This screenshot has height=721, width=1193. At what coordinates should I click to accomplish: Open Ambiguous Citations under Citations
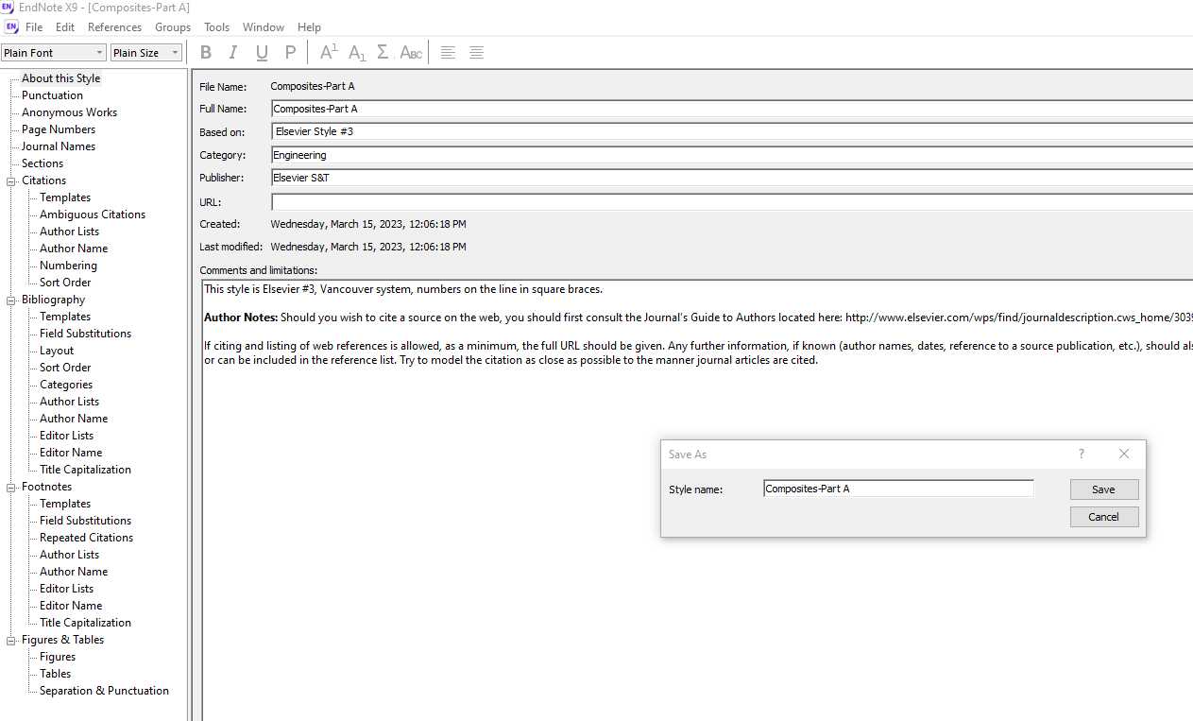click(x=93, y=215)
